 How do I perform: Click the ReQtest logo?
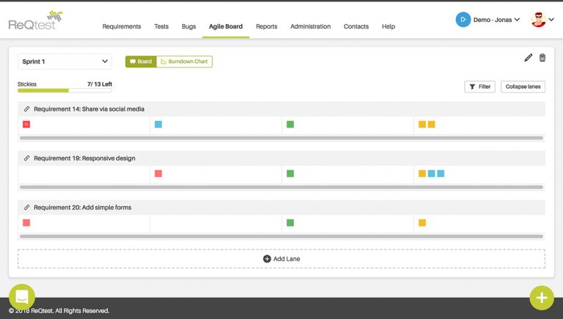tap(35, 21)
